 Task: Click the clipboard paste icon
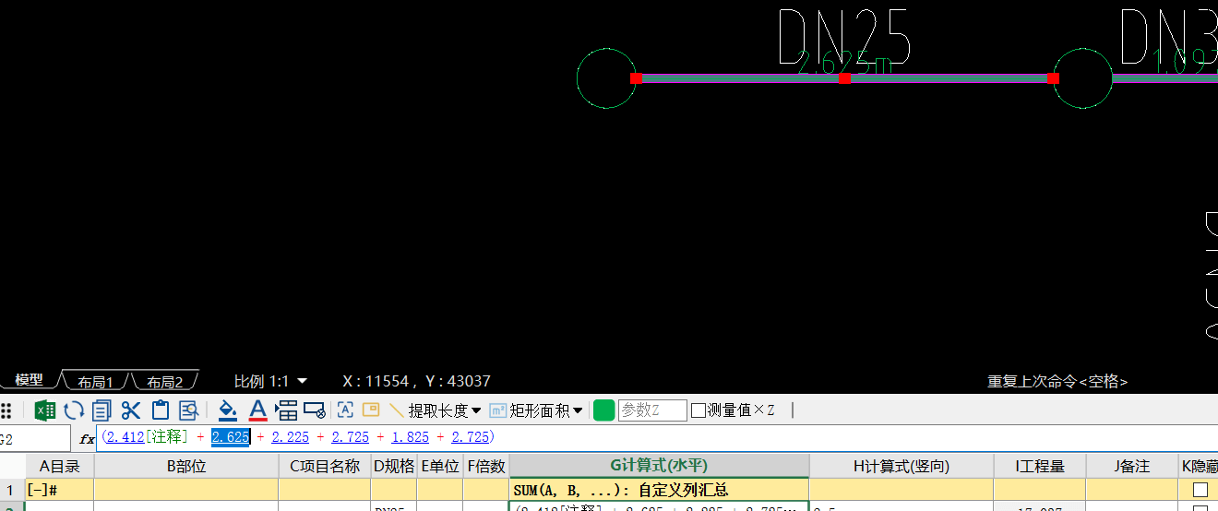click(161, 410)
